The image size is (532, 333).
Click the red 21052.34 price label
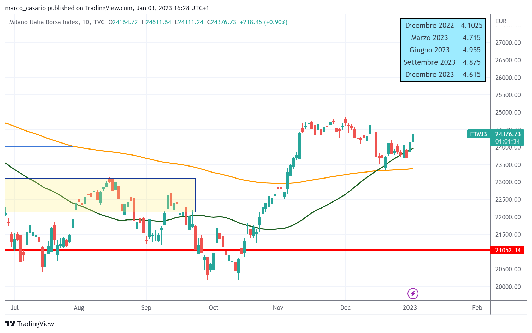click(x=507, y=250)
